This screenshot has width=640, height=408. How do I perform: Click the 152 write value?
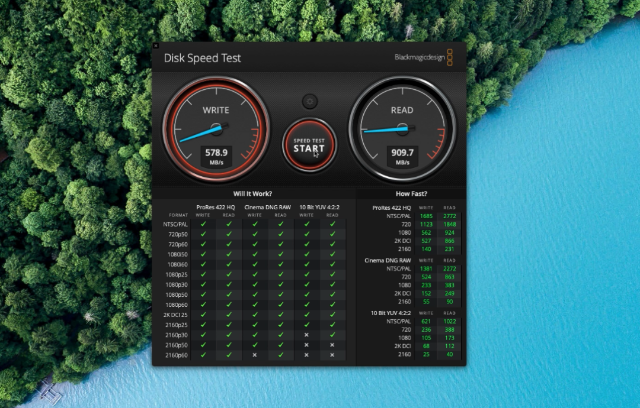tap(426, 293)
